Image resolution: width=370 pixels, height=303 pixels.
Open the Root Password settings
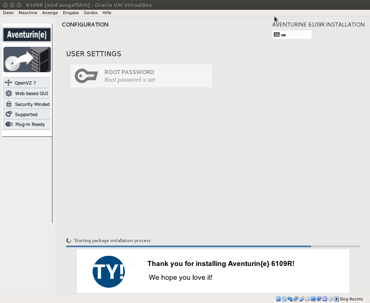pyautogui.click(x=141, y=76)
